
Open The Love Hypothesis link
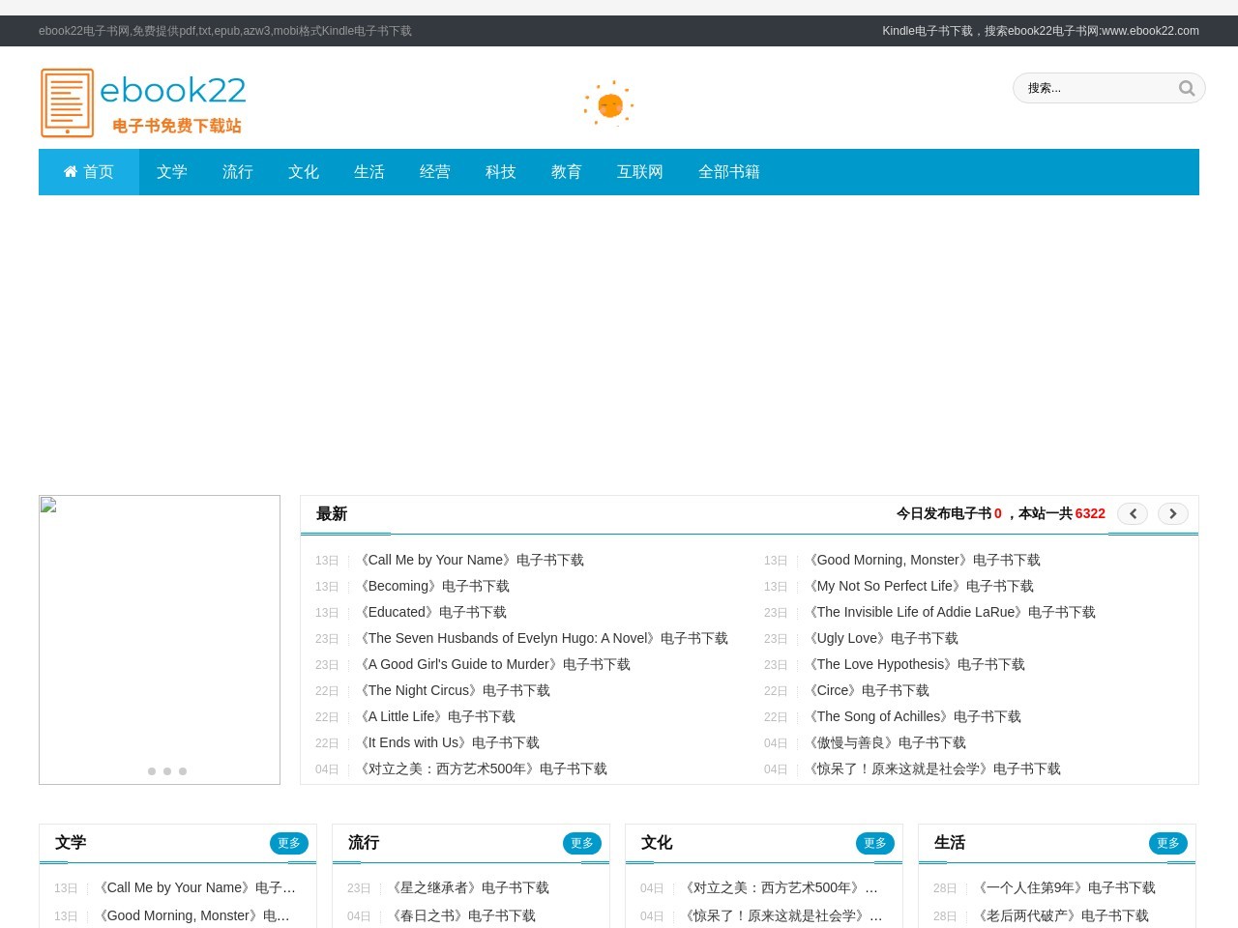click(x=915, y=664)
